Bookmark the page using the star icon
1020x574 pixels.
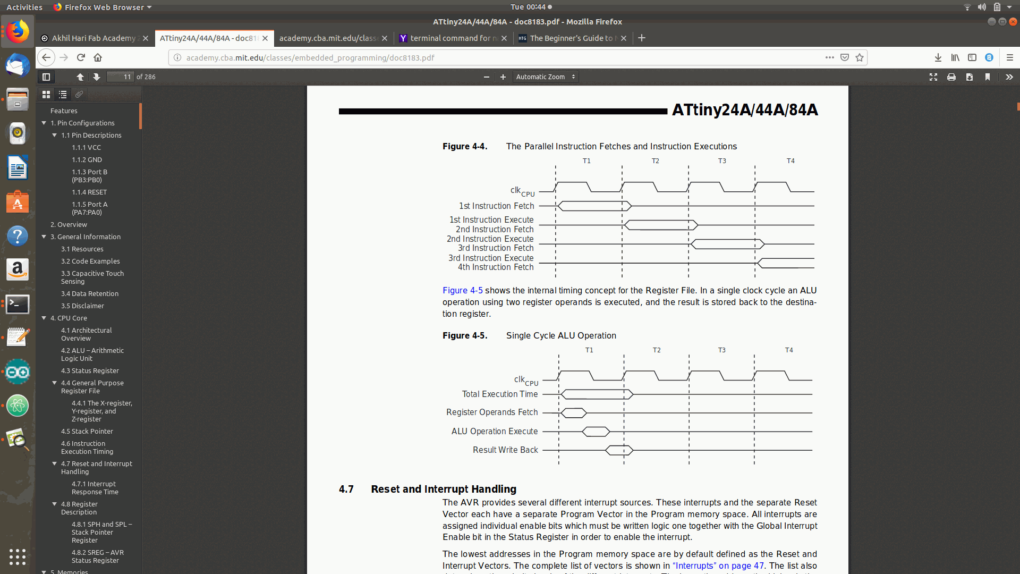tap(859, 57)
